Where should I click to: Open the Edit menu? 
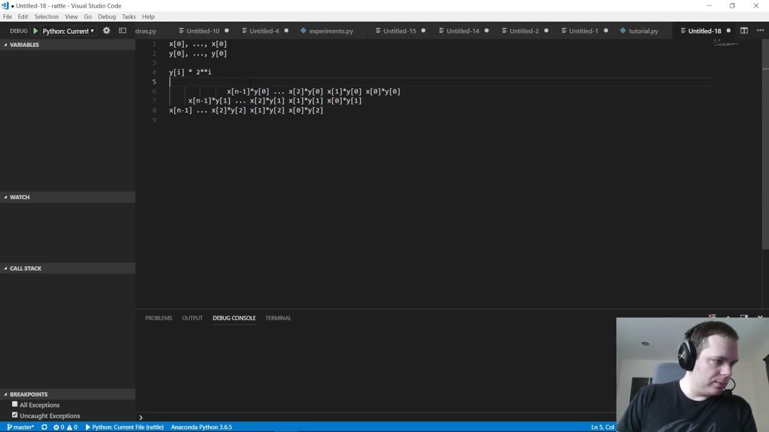click(x=23, y=17)
